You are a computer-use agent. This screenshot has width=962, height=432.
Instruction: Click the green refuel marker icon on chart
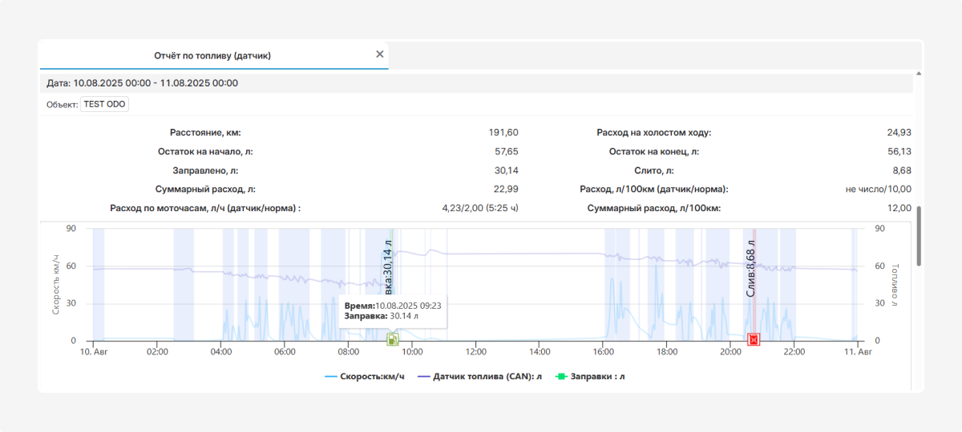point(392,340)
